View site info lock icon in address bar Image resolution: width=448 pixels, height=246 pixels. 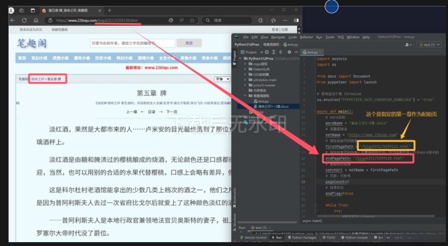50,20
